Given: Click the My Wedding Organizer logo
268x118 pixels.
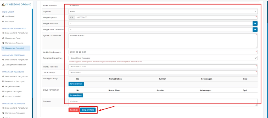Looking at the screenshot, I should pyautogui.click(x=3, y=4).
